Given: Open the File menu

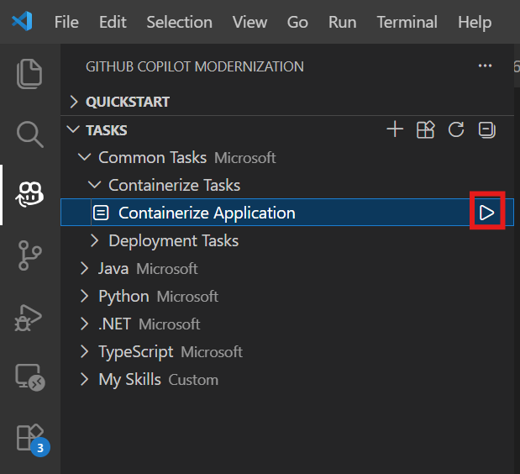Looking at the screenshot, I should pyautogui.click(x=66, y=22).
